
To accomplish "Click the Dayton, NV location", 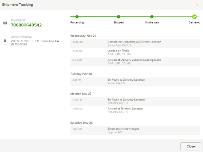I will [x=115, y=132].
